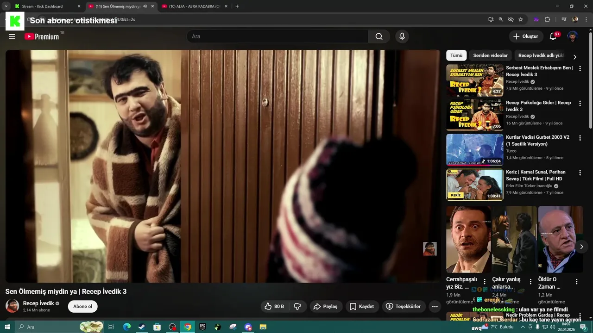Open Chrome three-dot menu
593x333 pixels.
[587, 19]
